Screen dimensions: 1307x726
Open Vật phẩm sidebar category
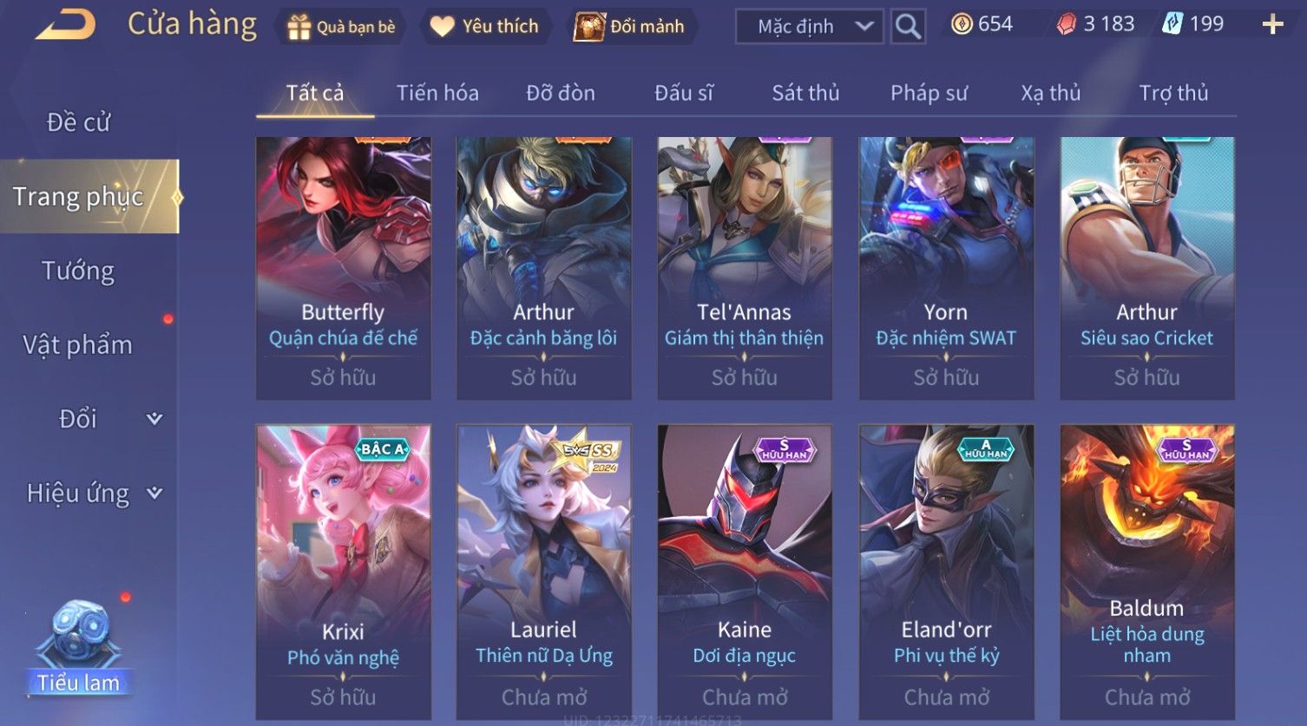tap(78, 345)
